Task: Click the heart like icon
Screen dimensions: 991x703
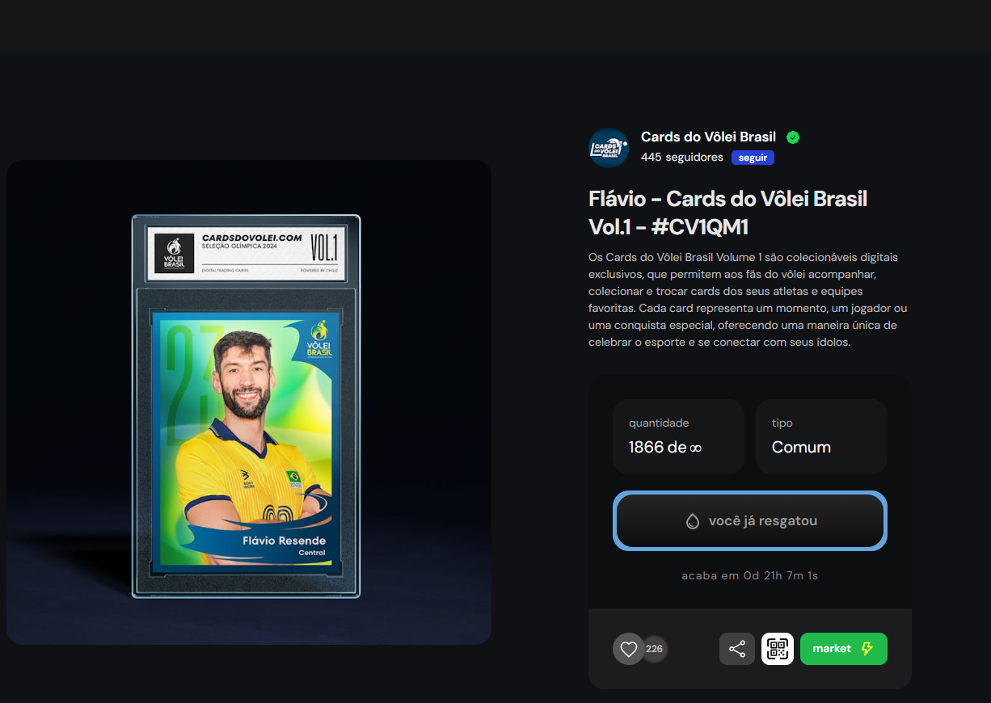Action: [629, 649]
